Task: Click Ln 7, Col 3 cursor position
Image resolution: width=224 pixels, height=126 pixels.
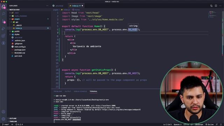Action: tap(167, 125)
